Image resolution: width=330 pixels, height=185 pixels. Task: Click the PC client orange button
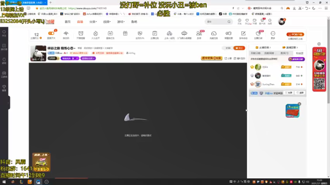tap(295, 34)
